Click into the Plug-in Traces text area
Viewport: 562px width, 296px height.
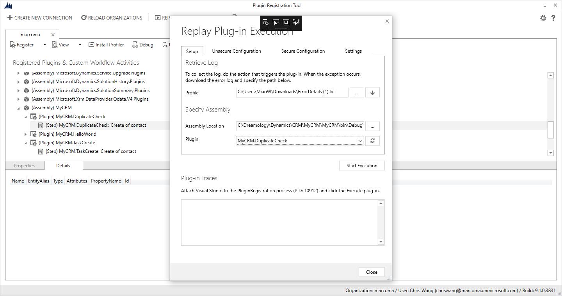[279, 222]
